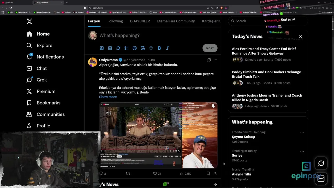Add a poll to the post
Screen dimensions: 334x188
tap(126, 48)
